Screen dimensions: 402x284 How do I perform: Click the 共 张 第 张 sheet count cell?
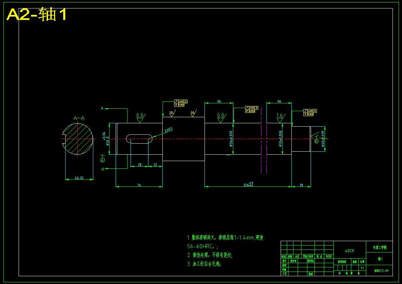click(x=349, y=273)
